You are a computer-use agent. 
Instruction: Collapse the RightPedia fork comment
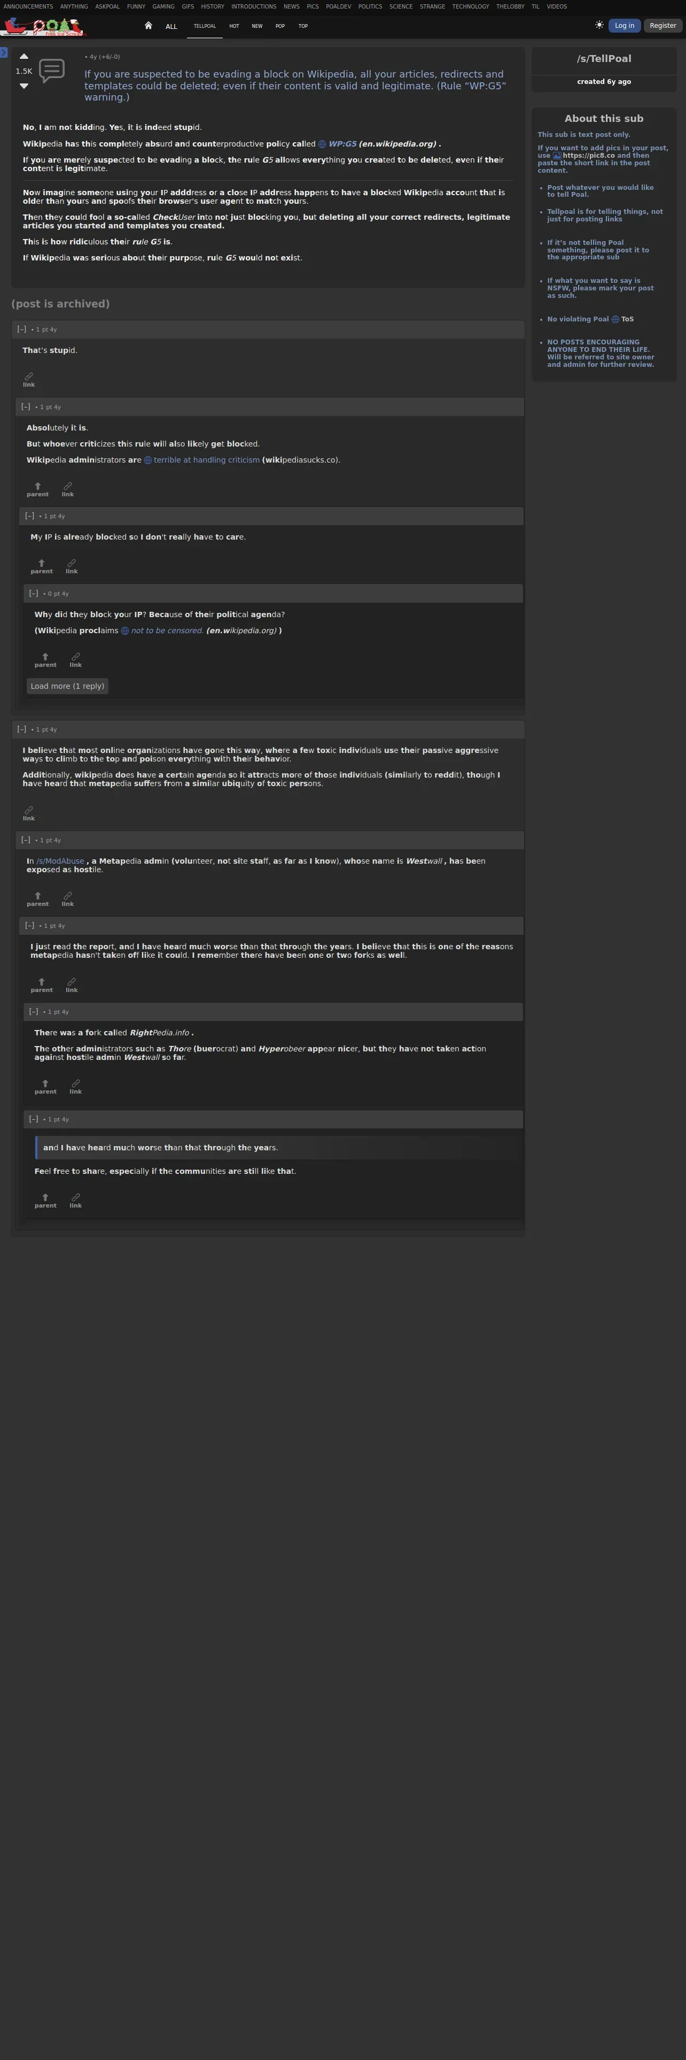(34, 1012)
